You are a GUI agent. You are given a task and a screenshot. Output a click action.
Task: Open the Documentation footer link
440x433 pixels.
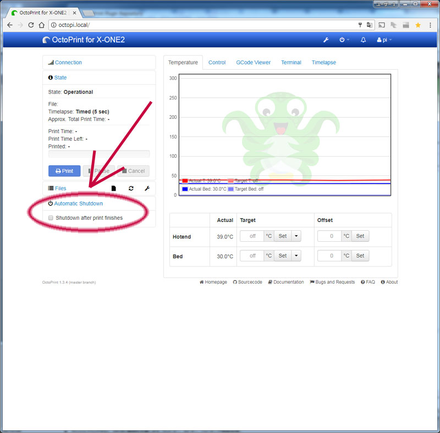coord(286,282)
